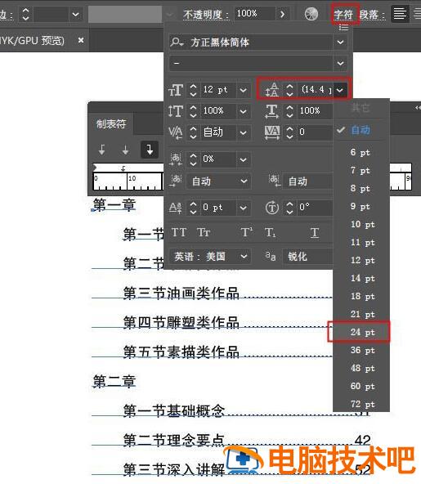421x484 pixels.
Task: Select 14 pt leading option
Action: [x=362, y=279]
